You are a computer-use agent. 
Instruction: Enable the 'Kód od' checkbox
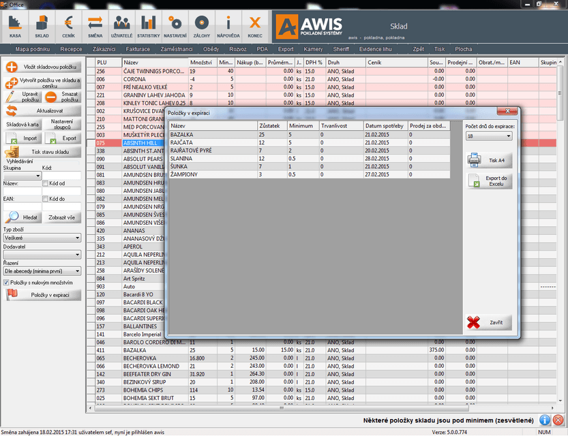tap(45, 183)
